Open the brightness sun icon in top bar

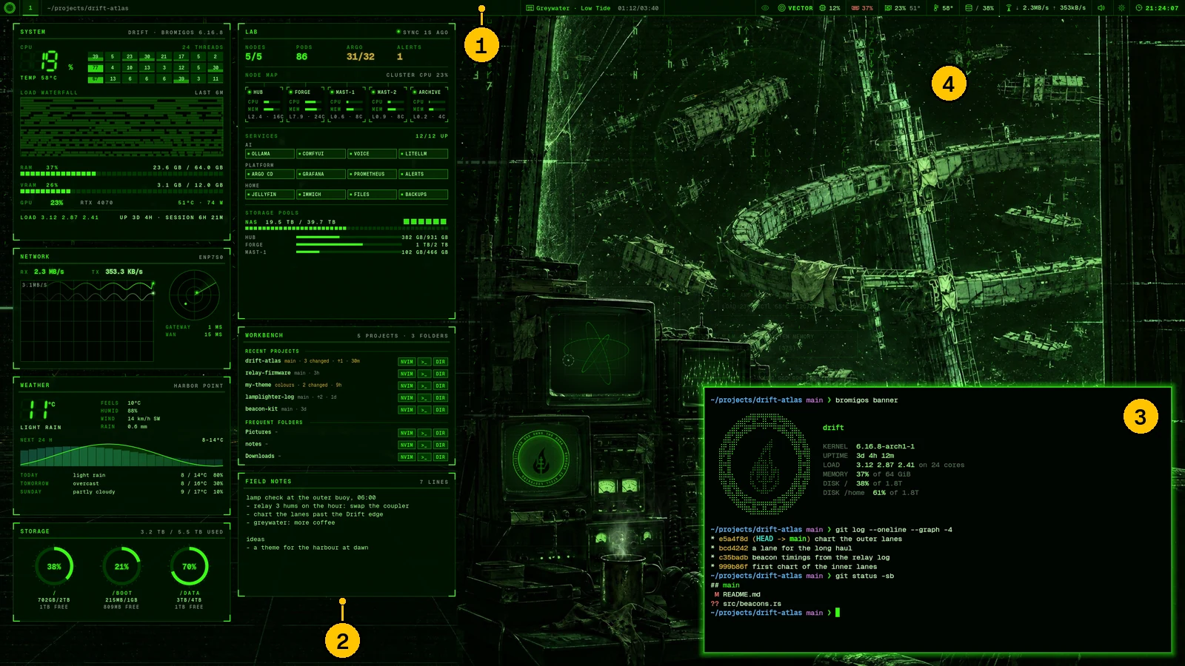pos(1121,8)
